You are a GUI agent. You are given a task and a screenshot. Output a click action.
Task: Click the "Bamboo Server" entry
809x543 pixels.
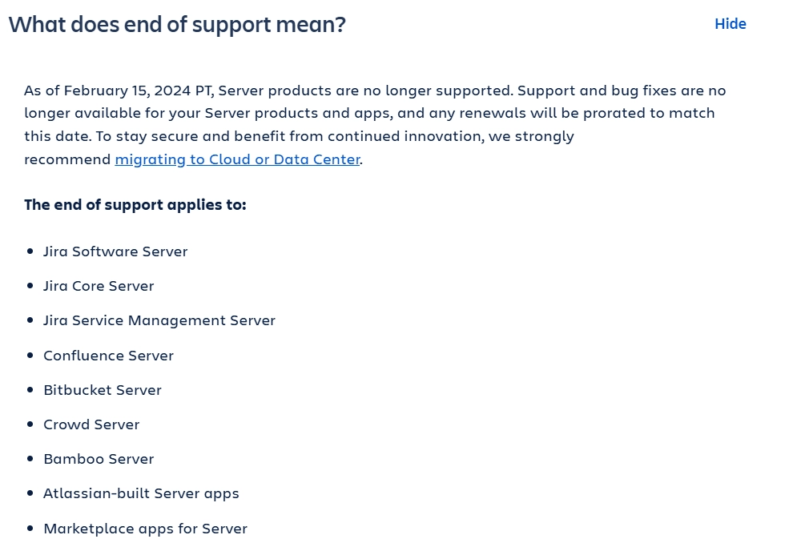click(99, 458)
